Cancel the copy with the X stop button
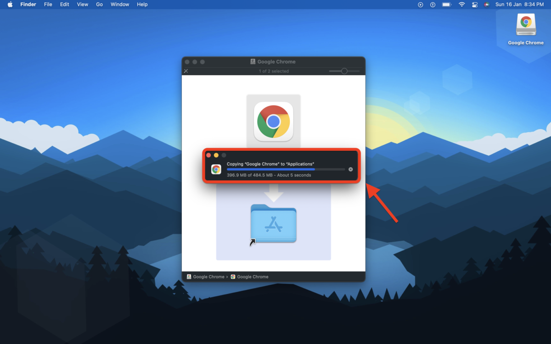551x344 pixels. (x=350, y=169)
